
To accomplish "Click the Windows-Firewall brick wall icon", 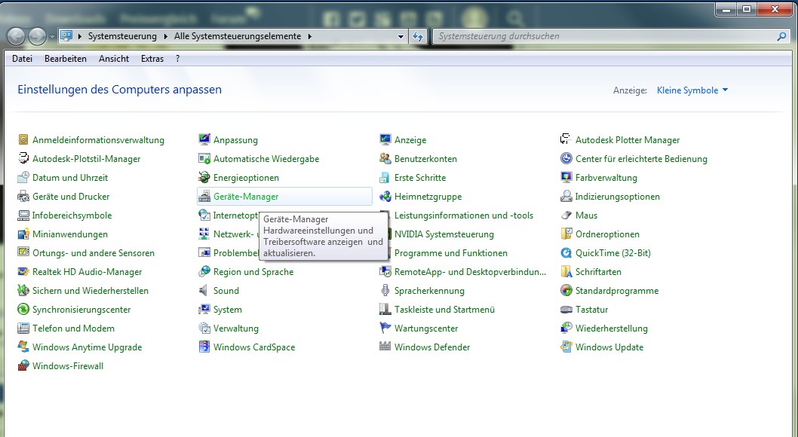I will point(23,366).
